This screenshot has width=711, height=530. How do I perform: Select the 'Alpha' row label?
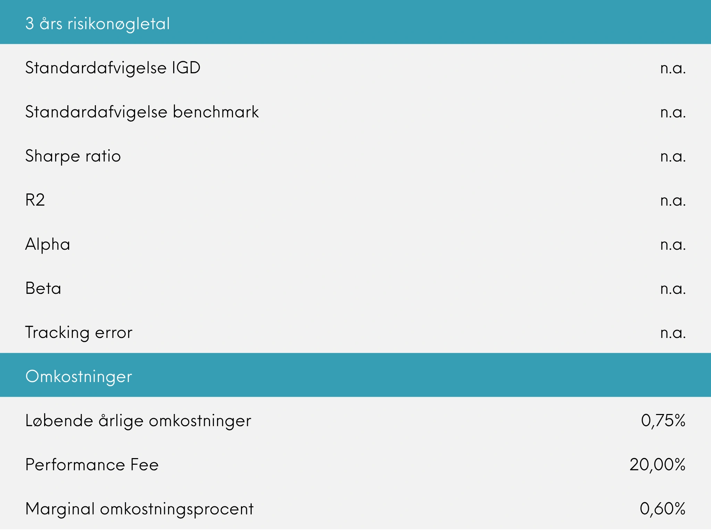48,245
